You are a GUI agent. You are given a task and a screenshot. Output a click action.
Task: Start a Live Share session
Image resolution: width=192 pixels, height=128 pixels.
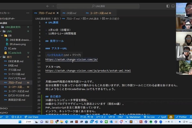pos(31,117)
